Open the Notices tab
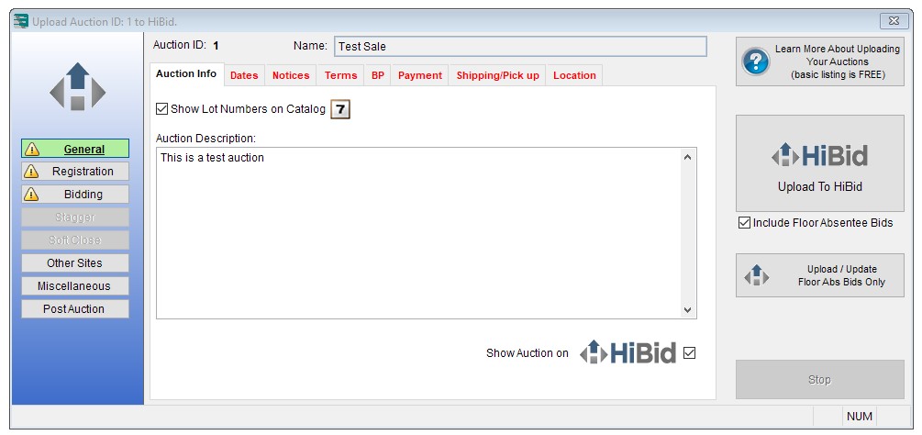Screen dimensions: 922x435 (291, 75)
